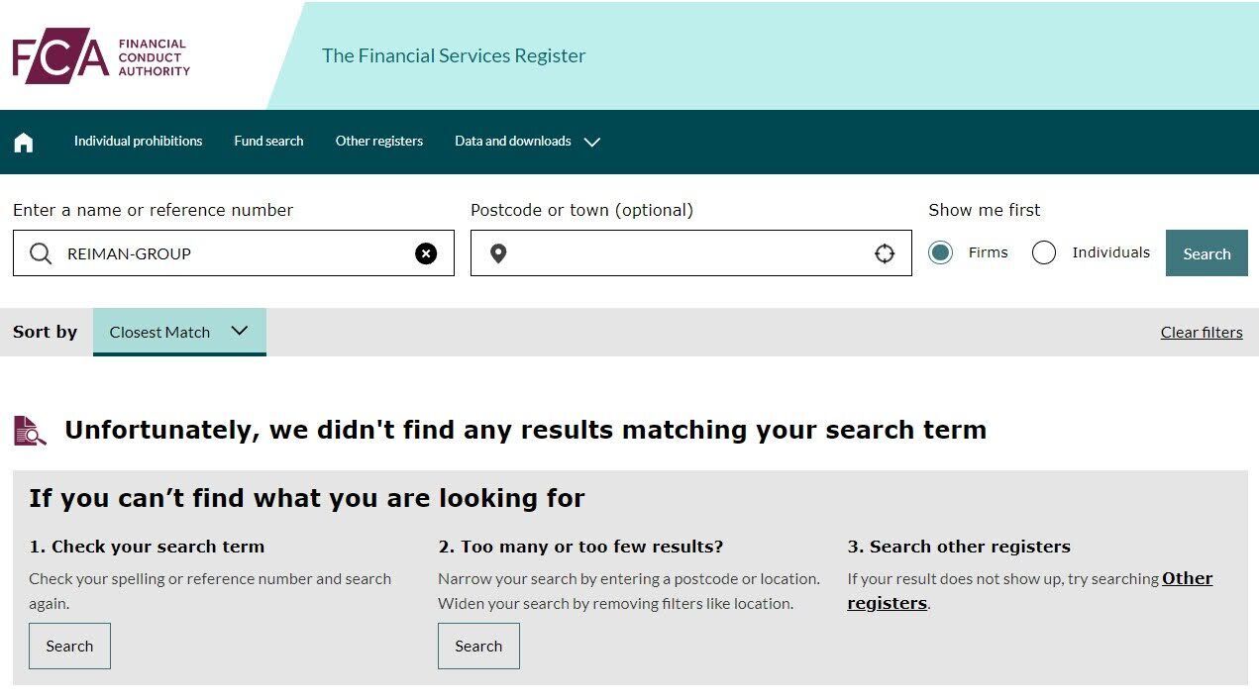Click Search under Check your search term
The image size is (1259, 700).
pos(69,646)
